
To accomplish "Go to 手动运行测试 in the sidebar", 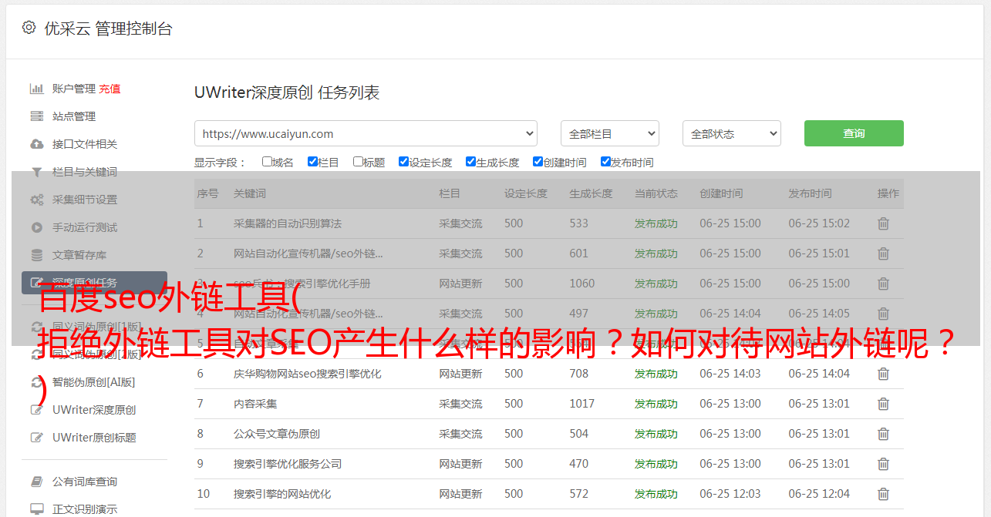I will pyautogui.click(x=85, y=227).
